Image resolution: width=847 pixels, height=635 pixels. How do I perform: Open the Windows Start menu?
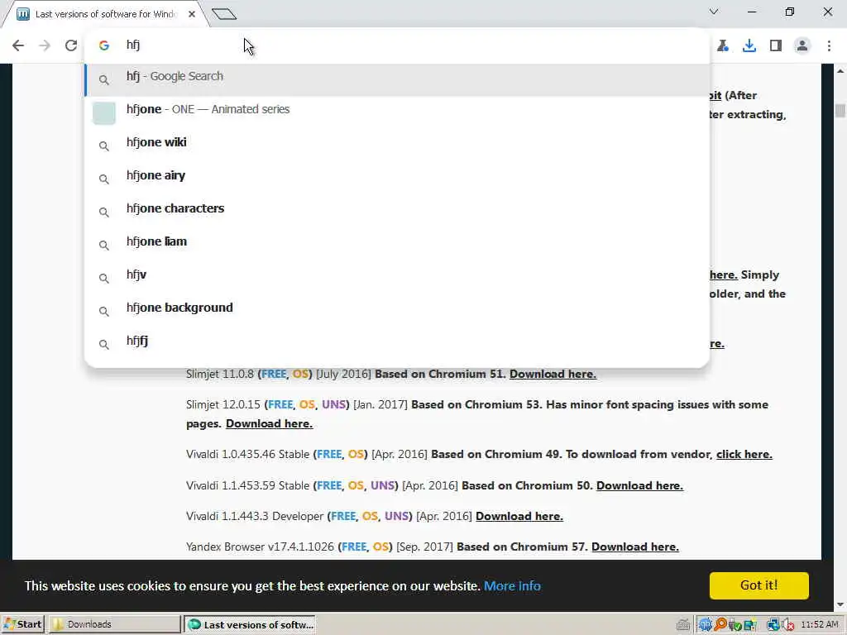point(22,624)
